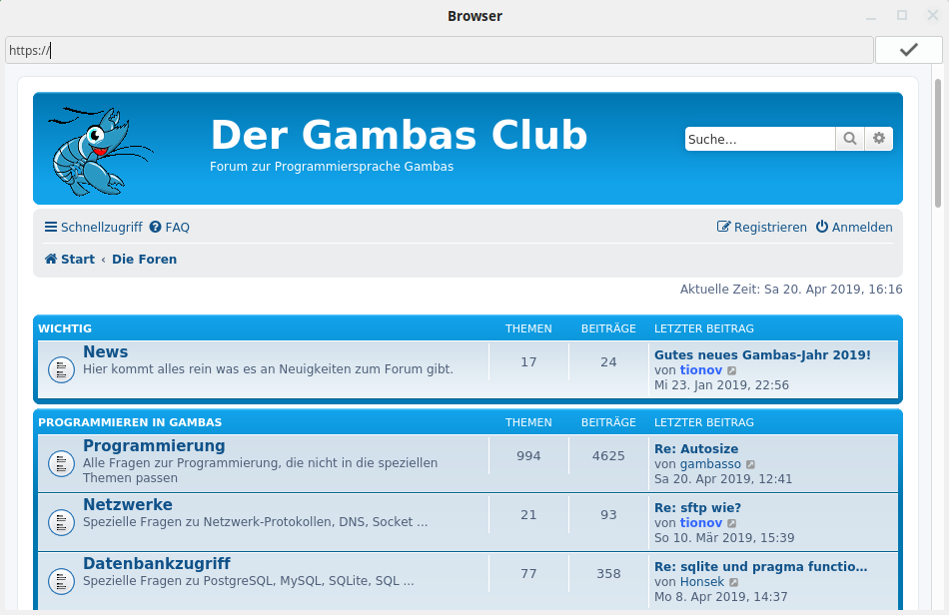Click the Anmelden power icon
Image resolution: width=949 pixels, height=615 pixels.
[x=822, y=227]
